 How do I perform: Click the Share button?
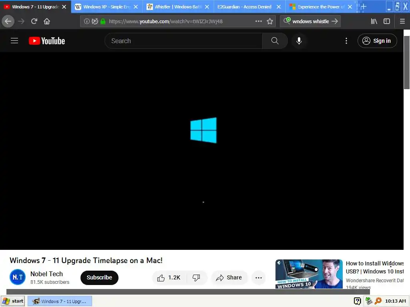pyautogui.click(x=229, y=277)
